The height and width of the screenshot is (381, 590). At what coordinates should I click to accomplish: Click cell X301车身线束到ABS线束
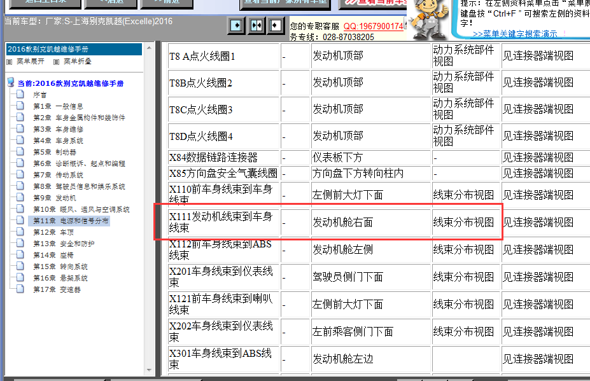223,359
